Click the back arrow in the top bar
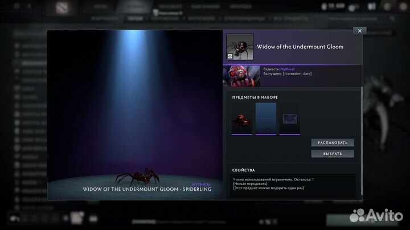Image resolution: width=410 pixels, height=230 pixels. click(29, 6)
